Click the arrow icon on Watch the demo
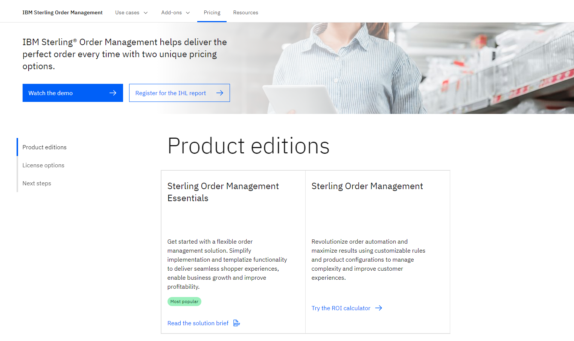 (113, 93)
